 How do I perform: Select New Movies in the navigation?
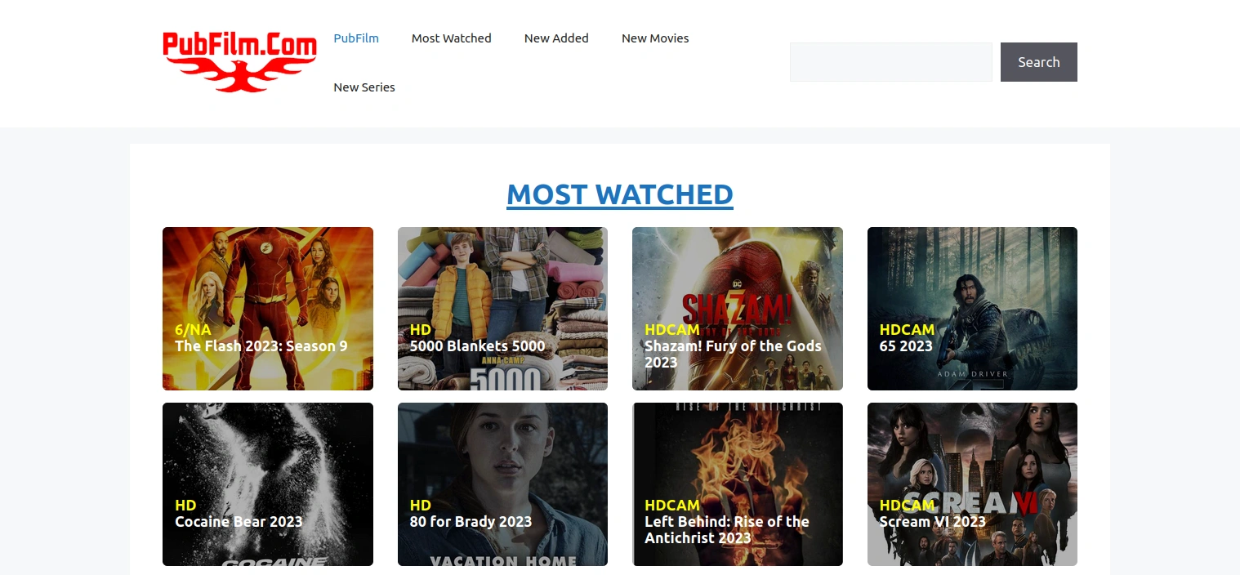click(655, 38)
